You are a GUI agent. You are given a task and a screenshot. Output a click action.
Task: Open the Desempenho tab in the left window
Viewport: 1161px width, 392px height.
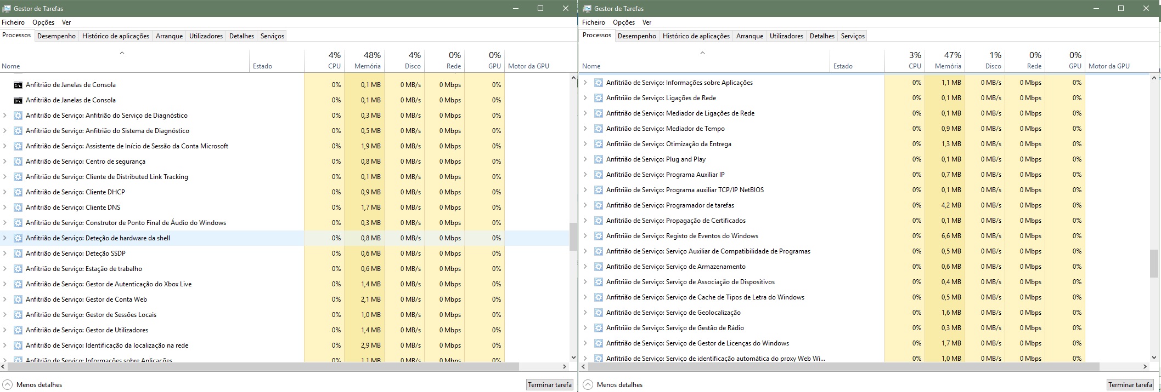tap(57, 36)
